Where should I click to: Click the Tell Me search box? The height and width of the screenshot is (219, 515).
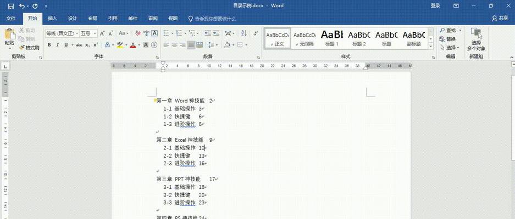pos(212,19)
